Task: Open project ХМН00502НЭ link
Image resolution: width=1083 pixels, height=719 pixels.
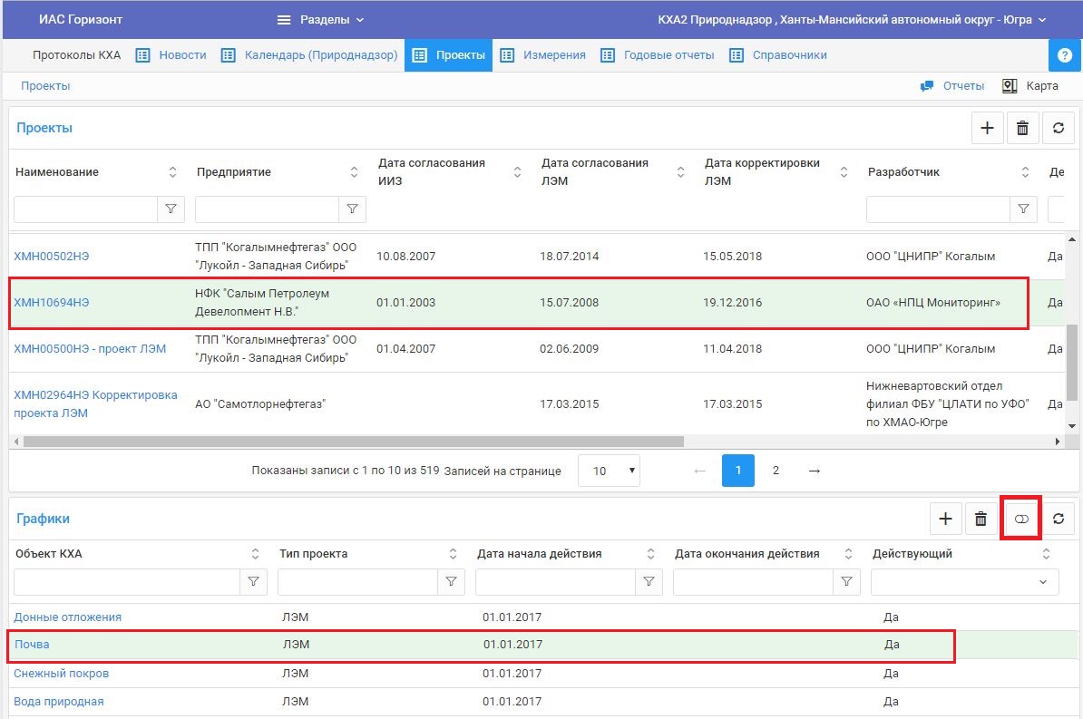Action: pyautogui.click(x=52, y=257)
